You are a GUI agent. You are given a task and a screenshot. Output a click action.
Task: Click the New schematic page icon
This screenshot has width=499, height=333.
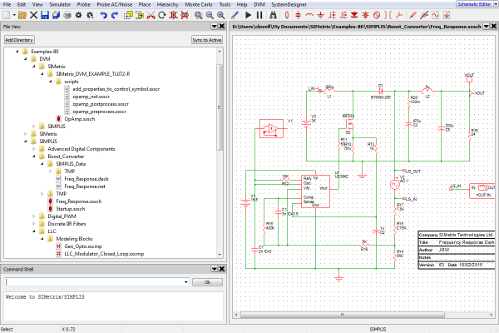pyautogui.click(x=7, y=15)
